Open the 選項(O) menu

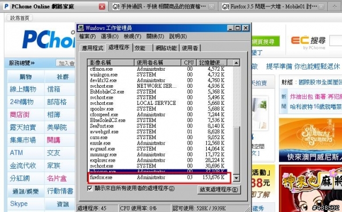pyautogui.click(x=110, y=36)
